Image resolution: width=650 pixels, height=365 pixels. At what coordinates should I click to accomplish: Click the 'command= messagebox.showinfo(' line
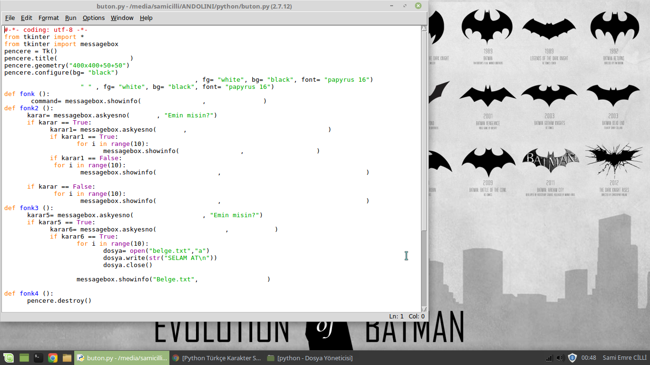click(148, 101)
